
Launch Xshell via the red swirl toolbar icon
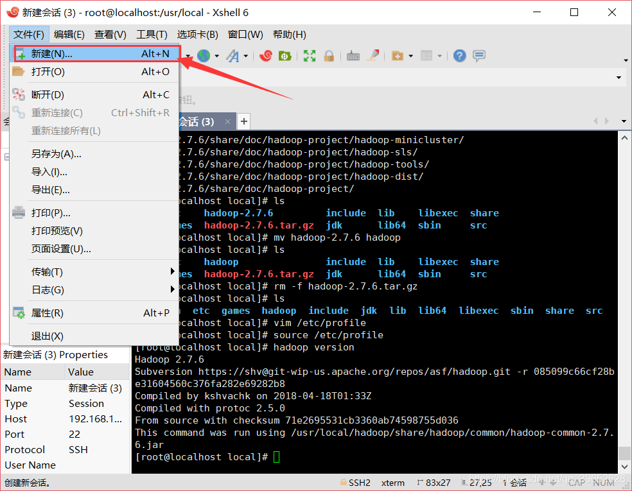click(x=266, y=56)
